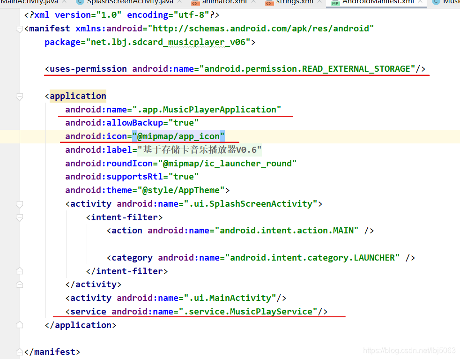Click the XML file icon on animator.xml tab
Viewport: 460px width, 359px height.
pos(195,3)
